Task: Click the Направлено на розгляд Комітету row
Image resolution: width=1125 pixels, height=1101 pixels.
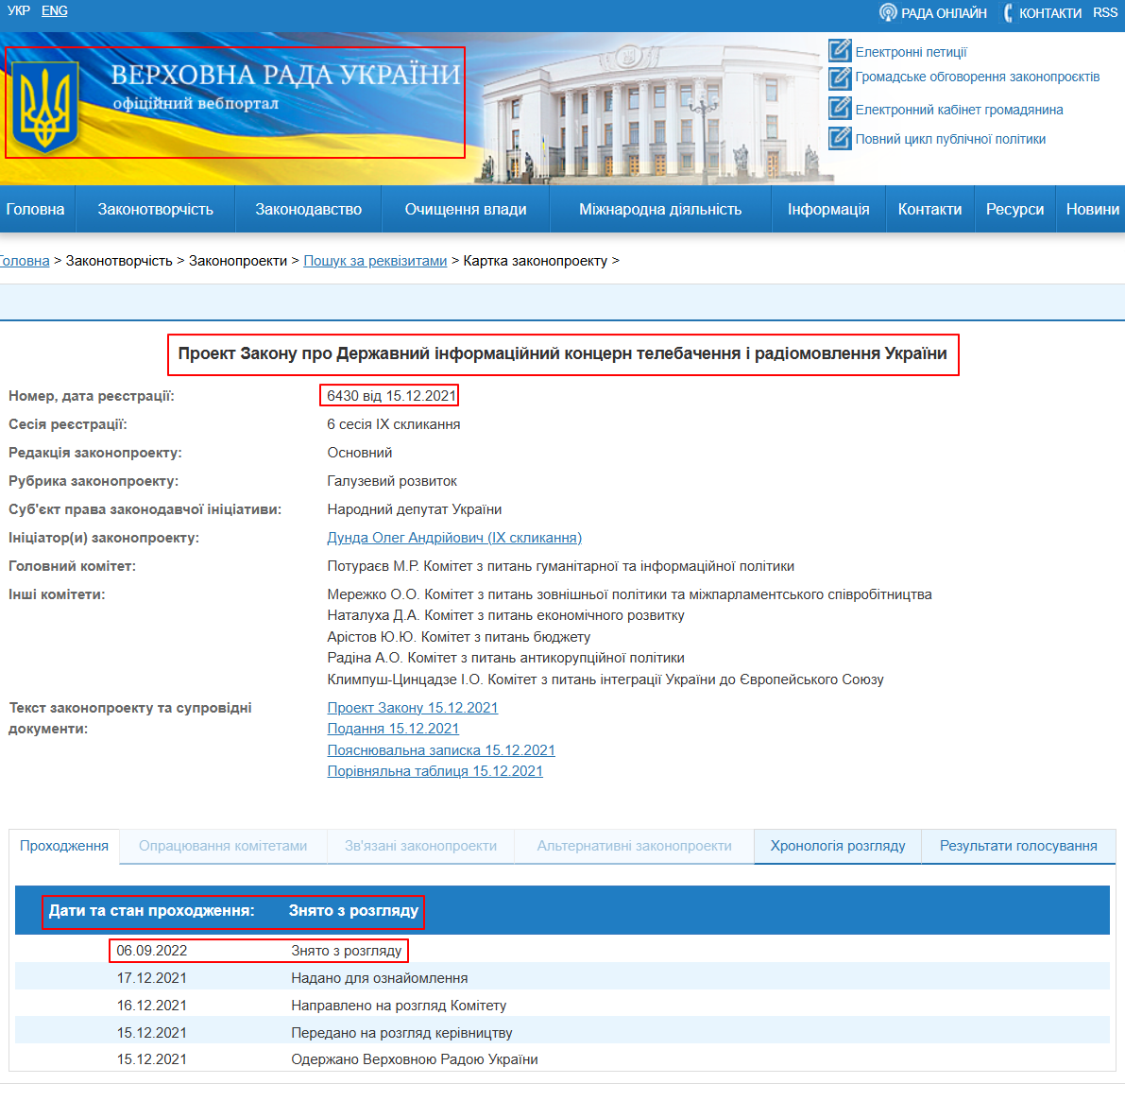Action: tap(563, 1005)
